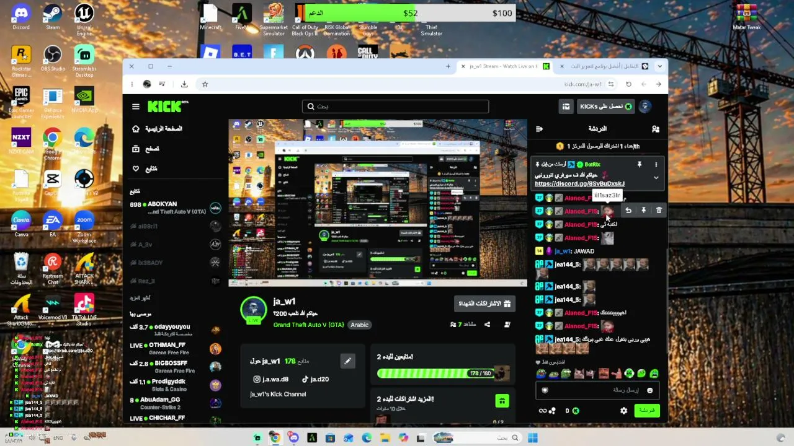Screen dimensions: 794x446
Task: Open the pinned message three-dot menu
Action: 656,165
